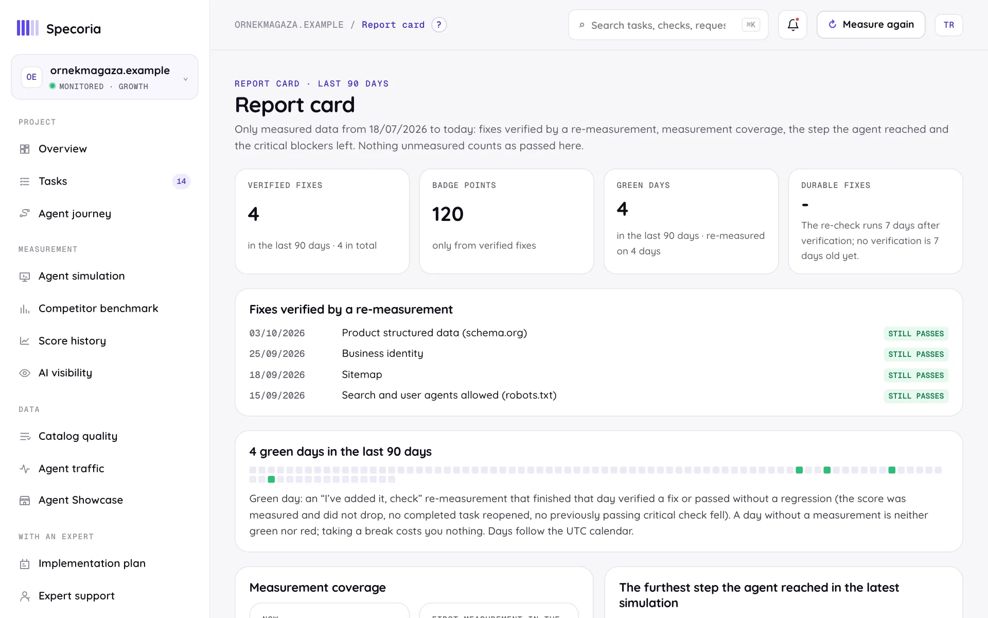Click the Badge Points 120 value
Image resolution: width=988 pixels, height=618 pixels.
click(x=448, y=214)
